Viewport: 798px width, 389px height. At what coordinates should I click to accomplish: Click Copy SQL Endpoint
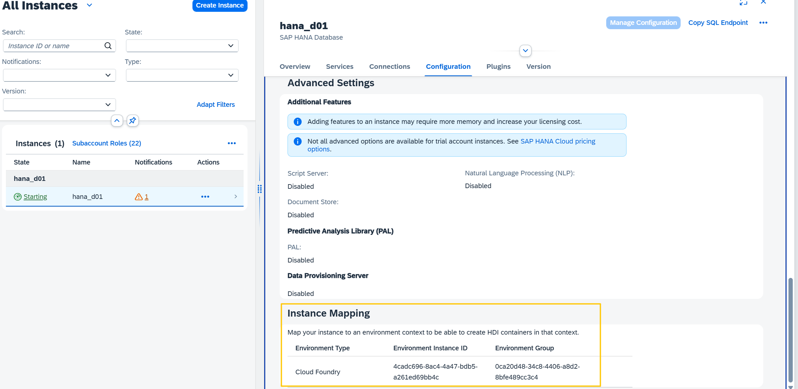click(x=718, y=23)
